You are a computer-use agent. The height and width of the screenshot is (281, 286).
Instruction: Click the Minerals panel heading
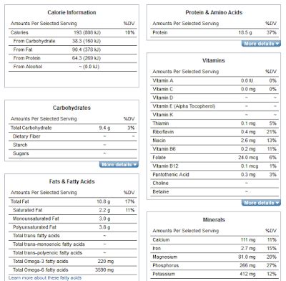point(214,219)
